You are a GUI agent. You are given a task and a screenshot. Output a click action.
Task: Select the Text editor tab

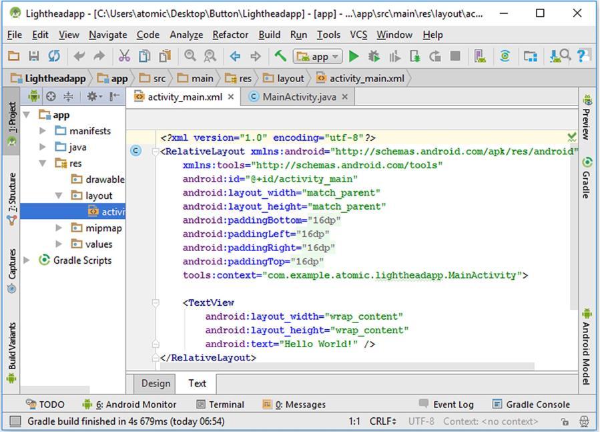point(197,383)
